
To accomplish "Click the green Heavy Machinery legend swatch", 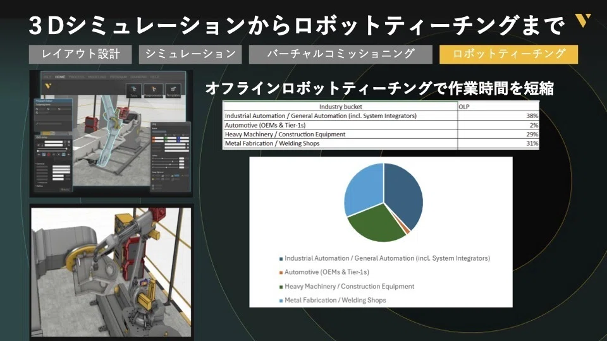I will click(x=281, y=287).
